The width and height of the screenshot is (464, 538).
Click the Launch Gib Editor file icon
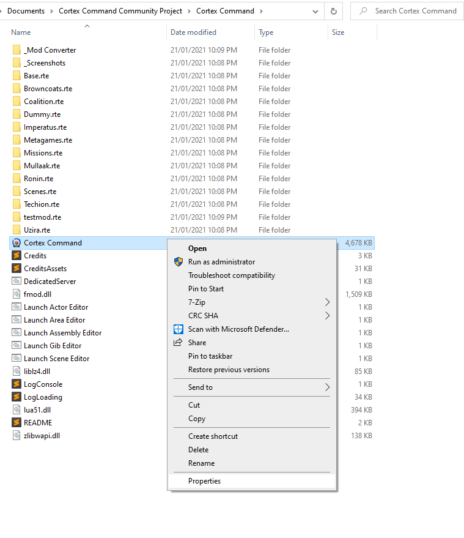click(x=16, y=346)
